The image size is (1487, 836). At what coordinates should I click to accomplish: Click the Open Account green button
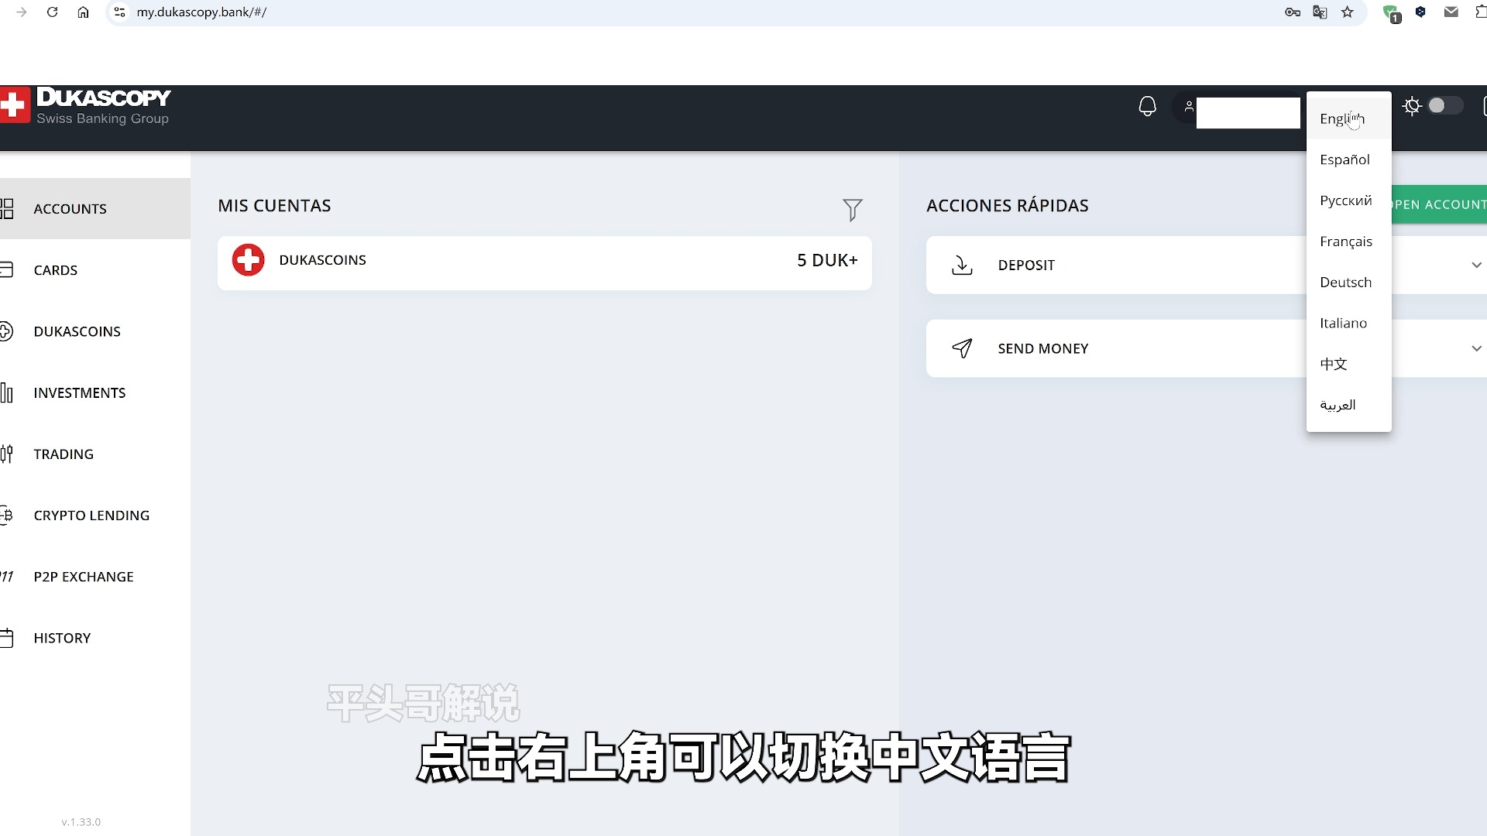point(1439,204)
